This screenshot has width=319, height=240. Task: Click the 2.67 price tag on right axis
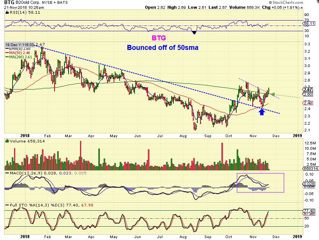click(x=308, y=90)
